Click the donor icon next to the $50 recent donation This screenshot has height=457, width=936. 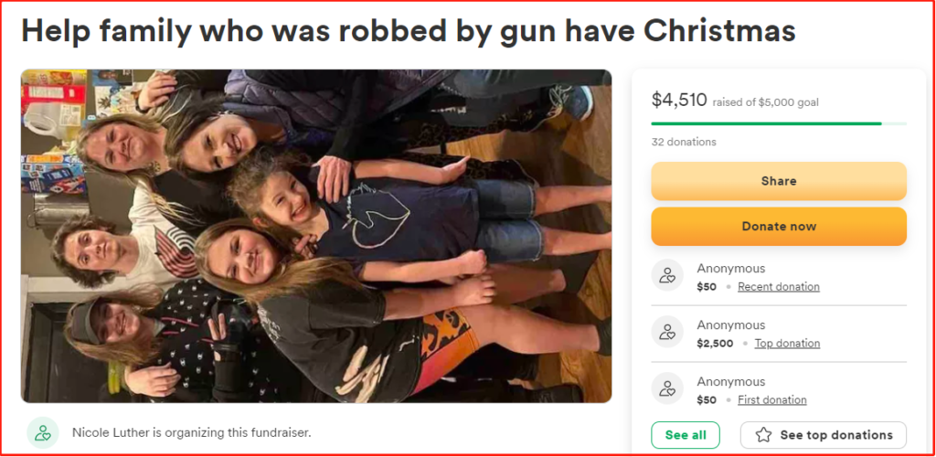[667, 275]
